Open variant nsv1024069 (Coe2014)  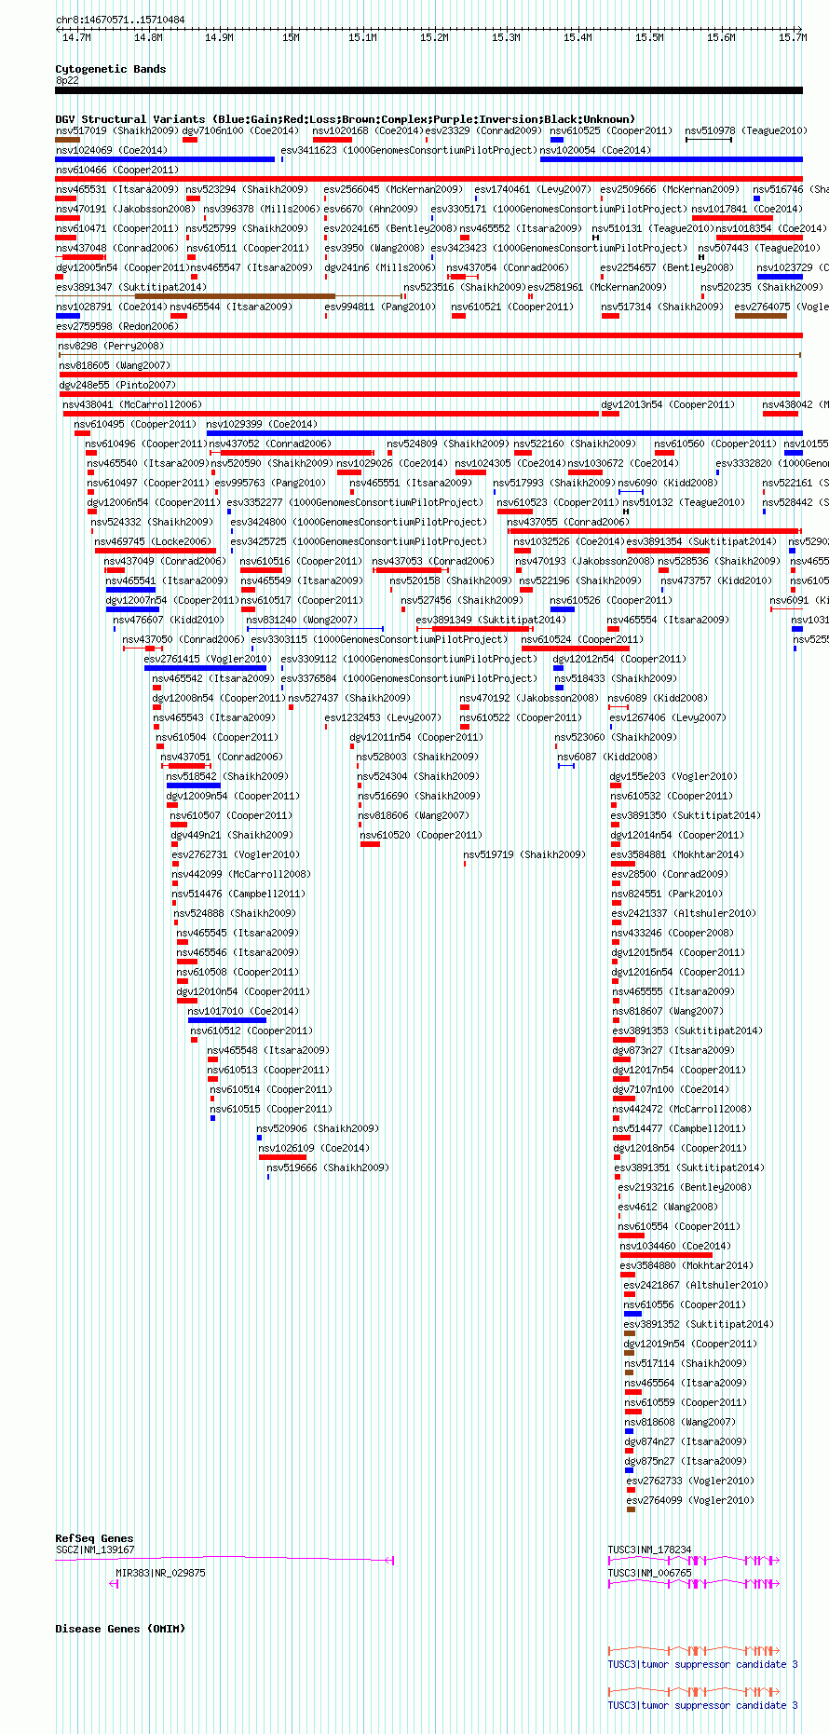[x=112, y=150]
